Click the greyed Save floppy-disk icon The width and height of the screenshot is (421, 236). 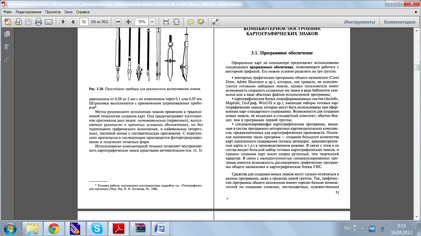tap(28, 22)
